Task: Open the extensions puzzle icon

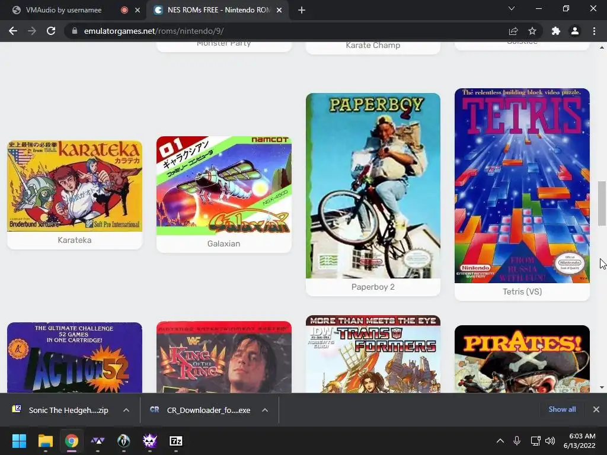Action: pyautogui.click(x=556, y=31)
